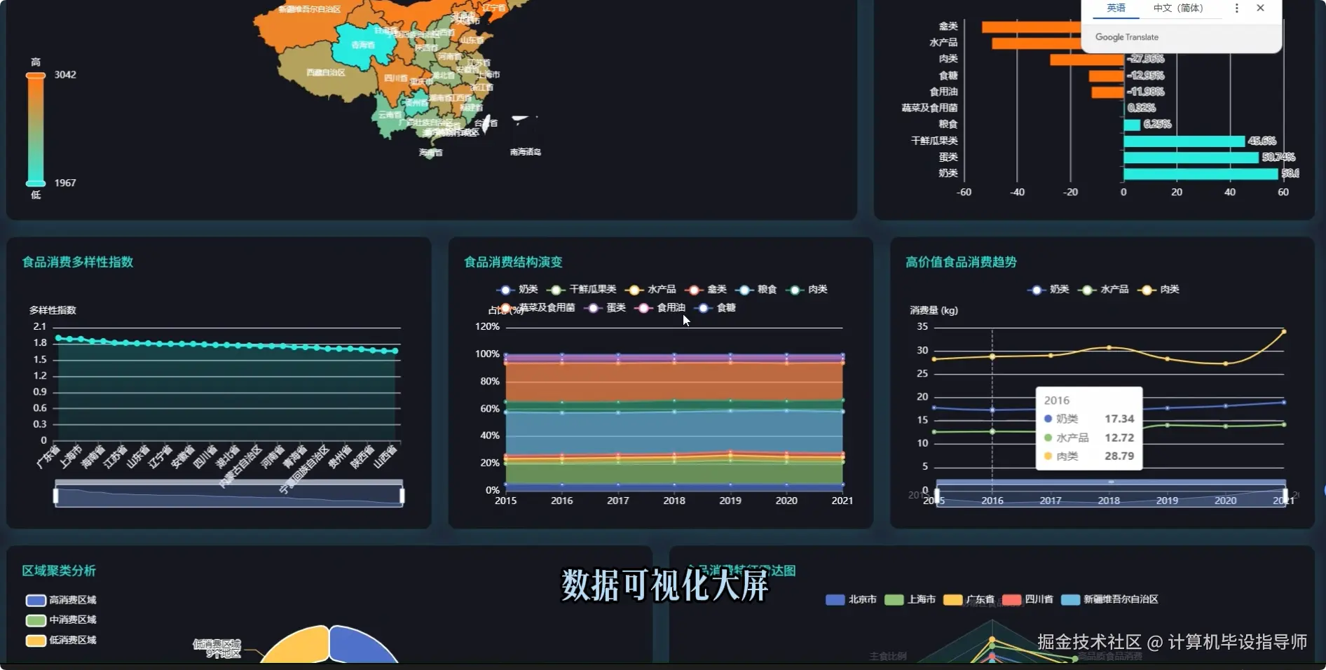Viewport: 1326px width, 670px height.
Task: Toggle 低消费区域 in cluster analysis legend
Action: pyautogui.click(x=61, y=640)
